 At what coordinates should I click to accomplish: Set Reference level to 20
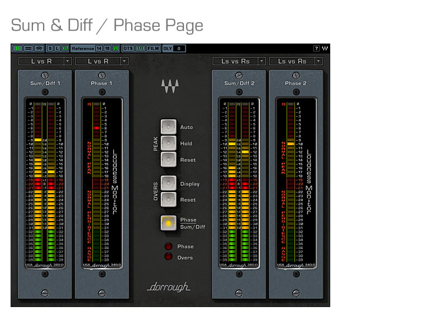tap(116, 49)
